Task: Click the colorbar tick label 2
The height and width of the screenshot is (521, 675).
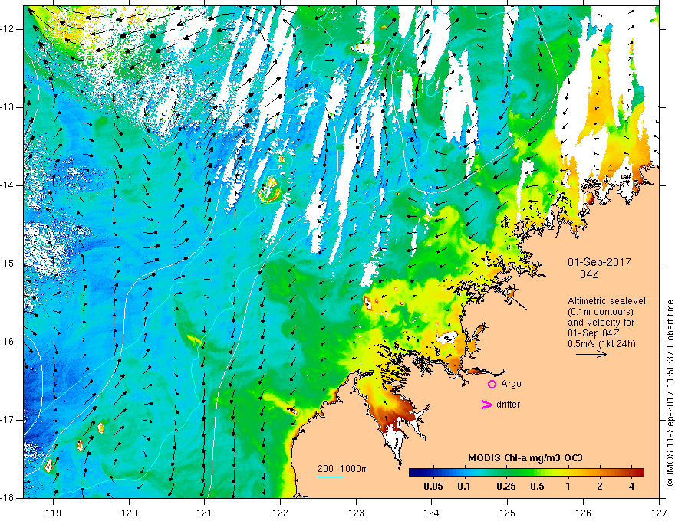Action: tap(600, 487)
